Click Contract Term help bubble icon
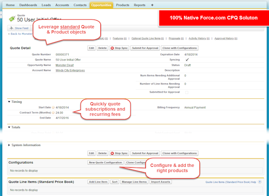This screenshot has height=196, width=269. (x=53, y=113)
